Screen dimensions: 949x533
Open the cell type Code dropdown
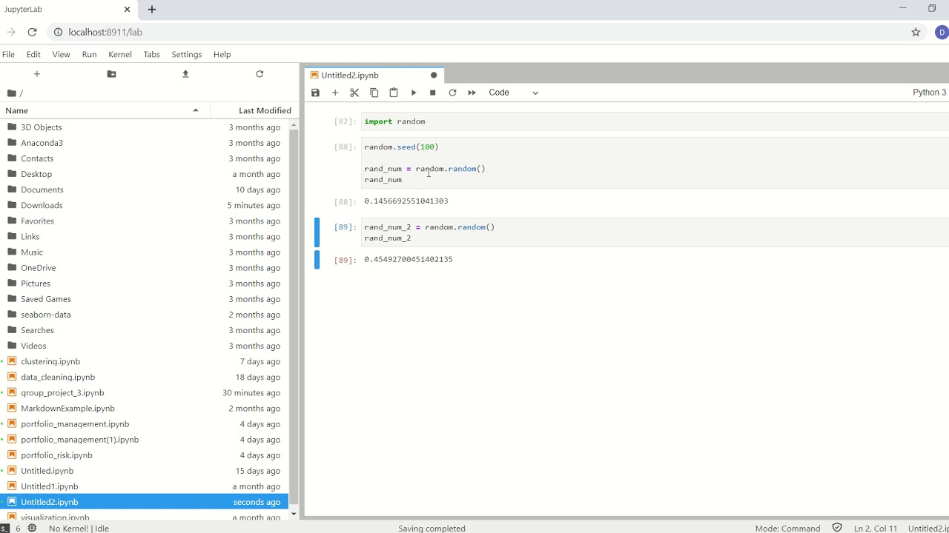point(513,93)
